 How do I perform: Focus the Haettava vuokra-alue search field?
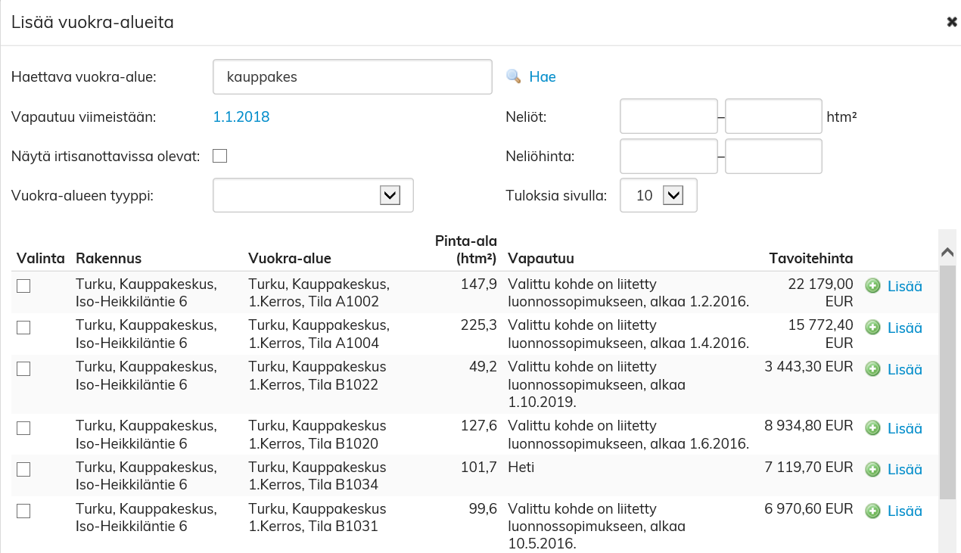tap(353, 77)
